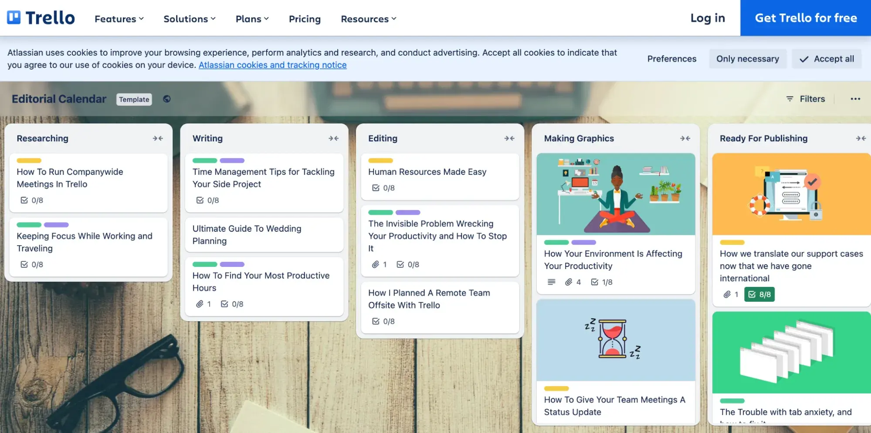Click the checklist badge on Human Resources Made Easy

pos(383,188)
